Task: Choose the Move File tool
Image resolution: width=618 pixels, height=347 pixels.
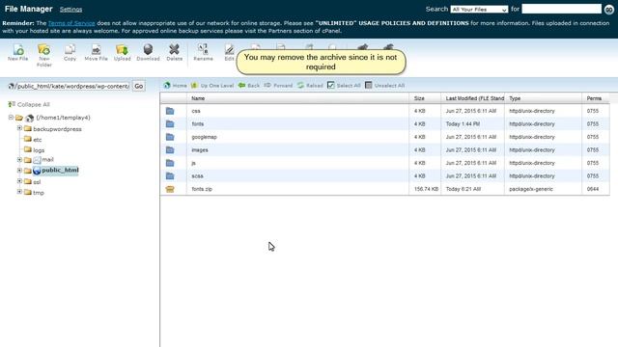Action: pyautogui.click(x=96, y=52)
